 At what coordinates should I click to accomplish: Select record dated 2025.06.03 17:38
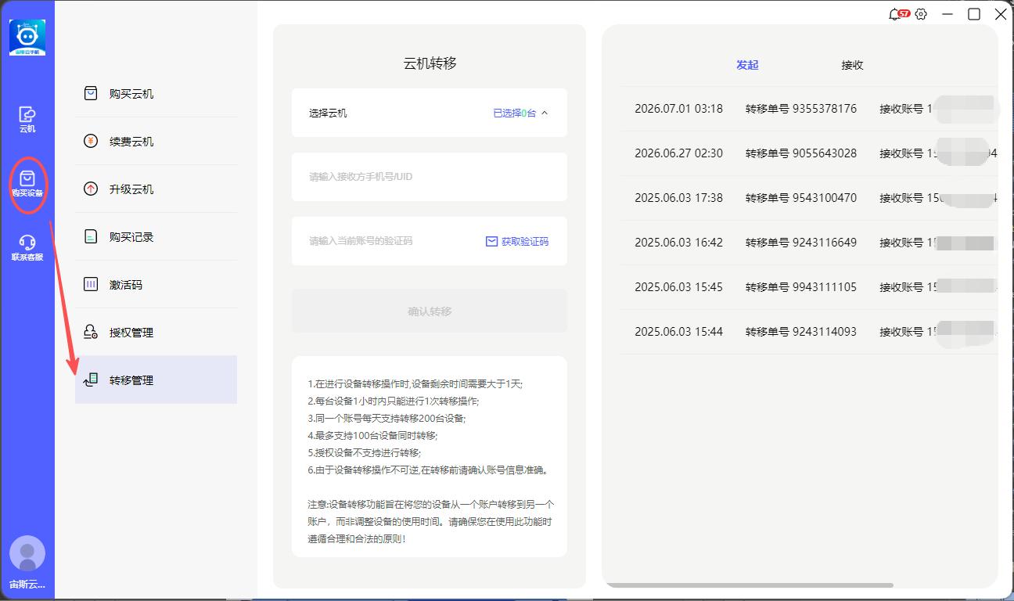pyautogui.click(x=809, y=198)
